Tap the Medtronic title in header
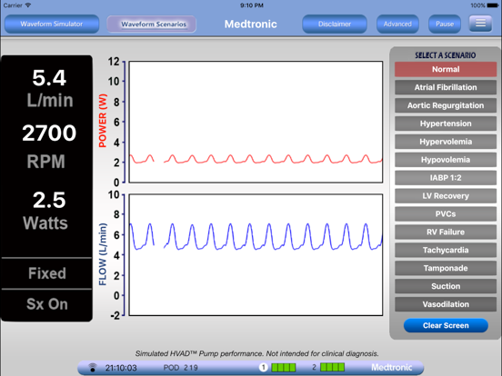502x376 pixels. (250, 24)
